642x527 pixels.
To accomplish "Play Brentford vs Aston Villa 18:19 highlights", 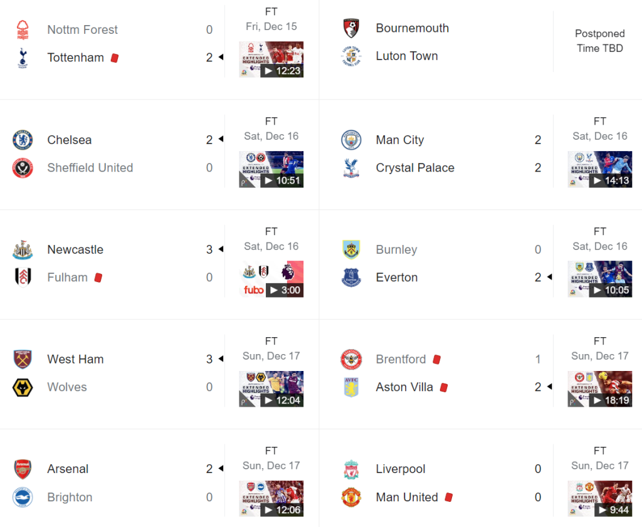I will pos(599,389).
